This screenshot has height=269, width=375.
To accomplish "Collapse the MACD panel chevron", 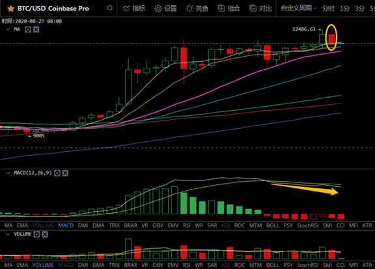I will click(x=8, y=173).
